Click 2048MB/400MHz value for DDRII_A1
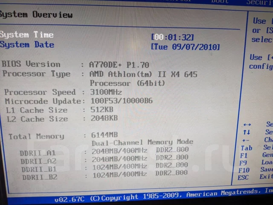Image resolution: width=273 pixels, height=205 pixels. [x=119, y=151]
